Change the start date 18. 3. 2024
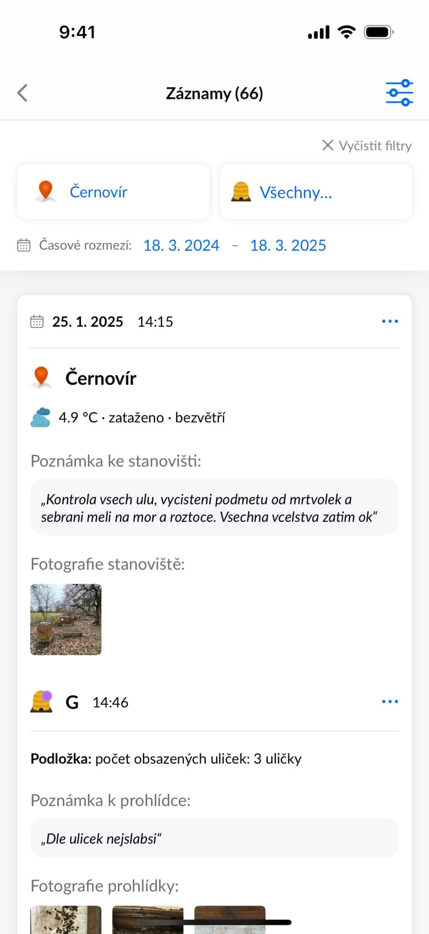This screenshot has width=429, height=934. click(x=181, y=245)
